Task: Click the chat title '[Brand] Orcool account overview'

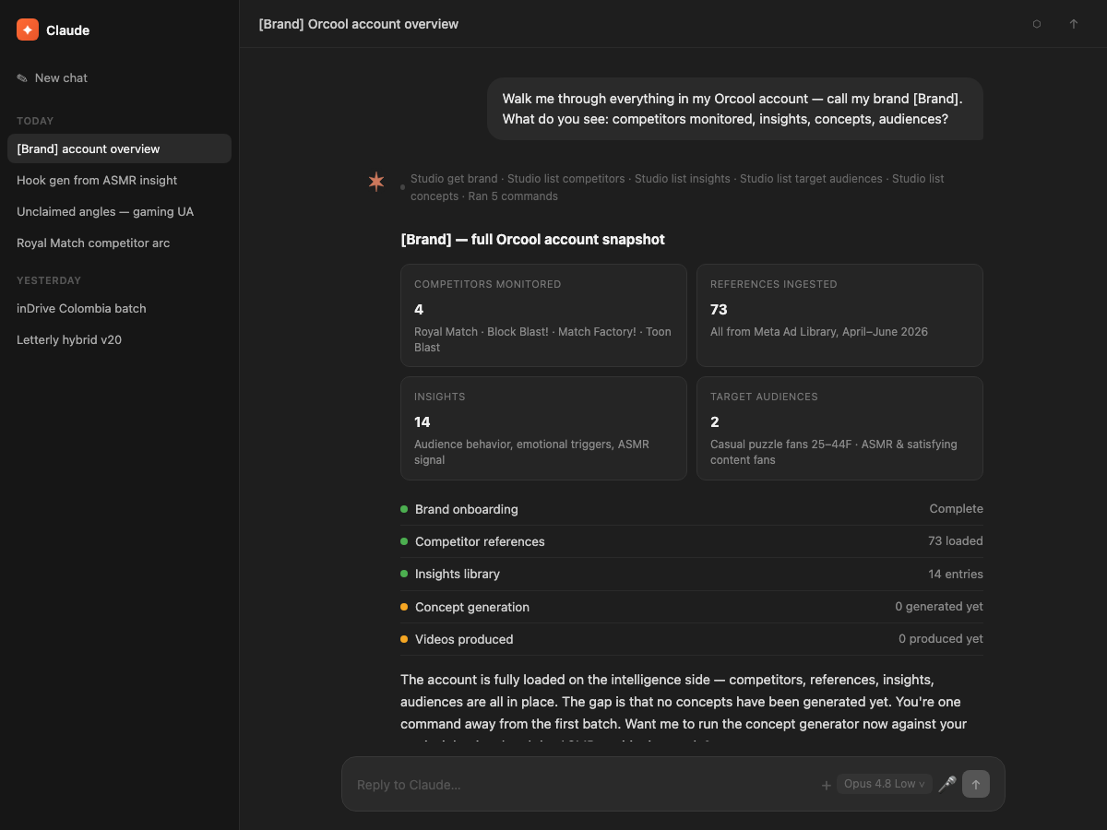Action: [x=359, y=24]
